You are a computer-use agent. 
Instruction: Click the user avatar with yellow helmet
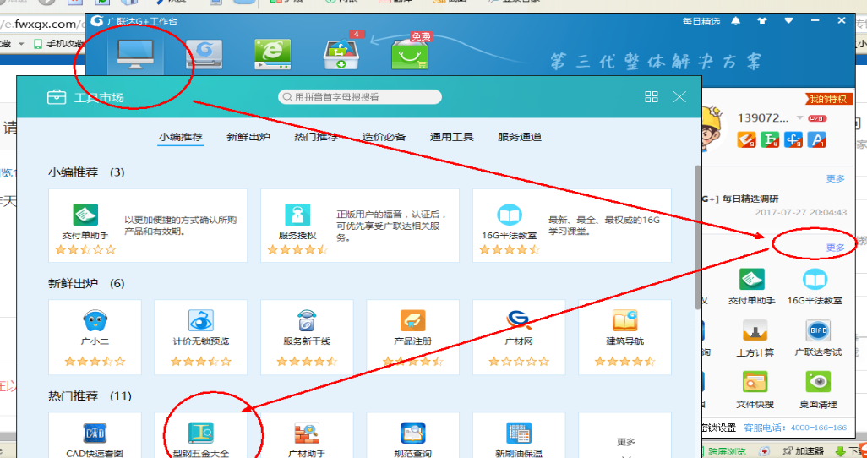(712, 128)
